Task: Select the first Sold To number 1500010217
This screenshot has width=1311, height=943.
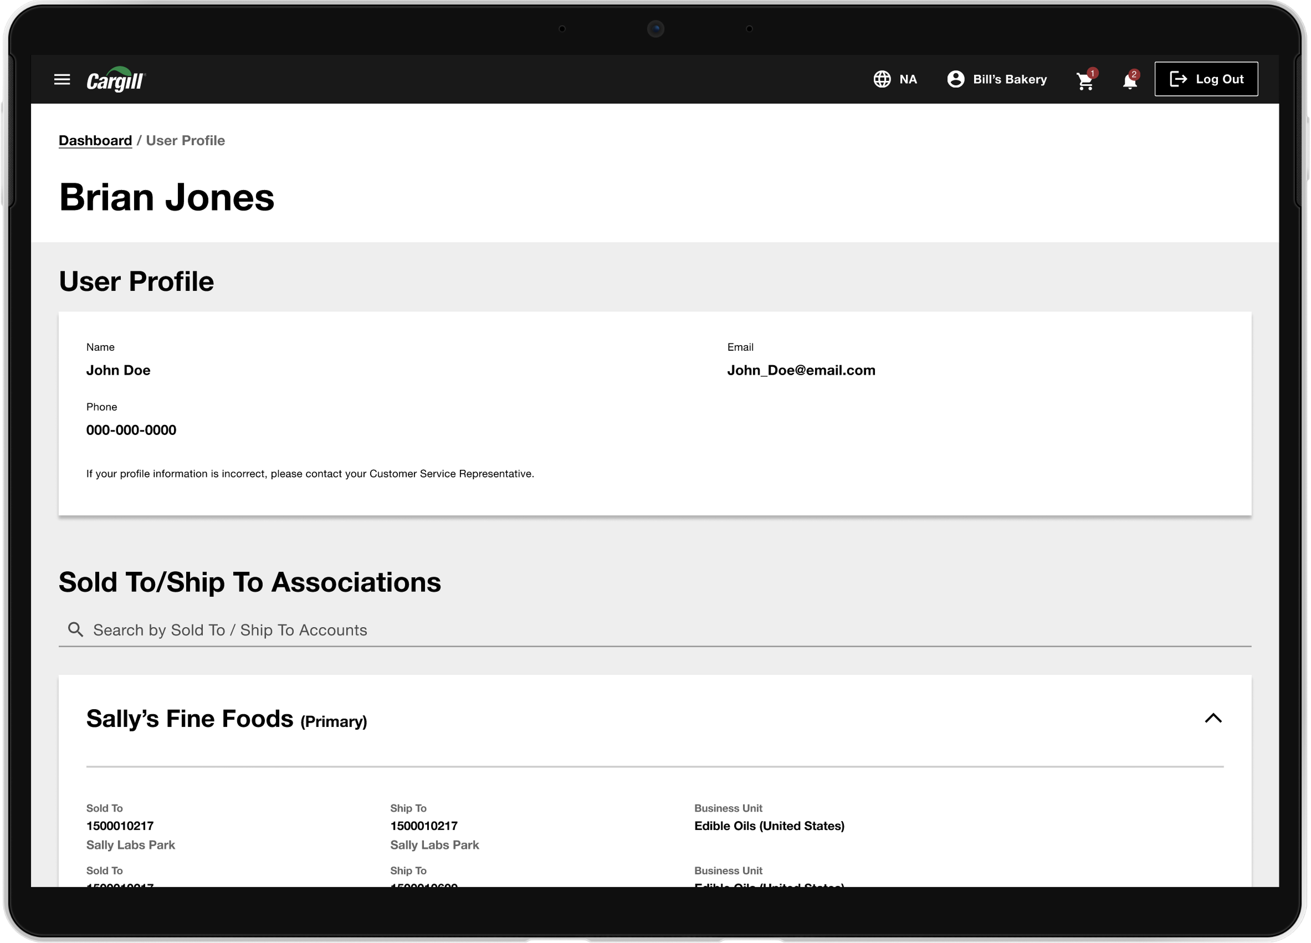Action: coord(120,826)
